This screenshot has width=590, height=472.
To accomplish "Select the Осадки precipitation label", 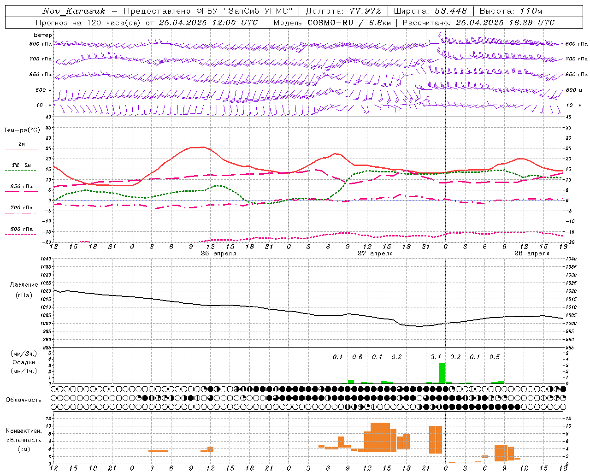I will click(24, 362).
